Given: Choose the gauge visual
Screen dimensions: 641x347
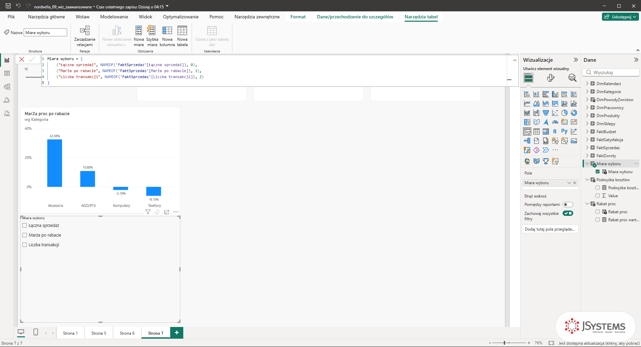Looking at the screenshot, I should 555,122.
